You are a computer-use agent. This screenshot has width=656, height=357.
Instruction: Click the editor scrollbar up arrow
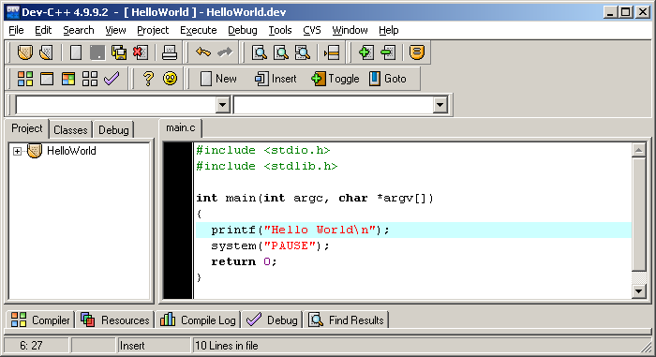pos(639,150)
